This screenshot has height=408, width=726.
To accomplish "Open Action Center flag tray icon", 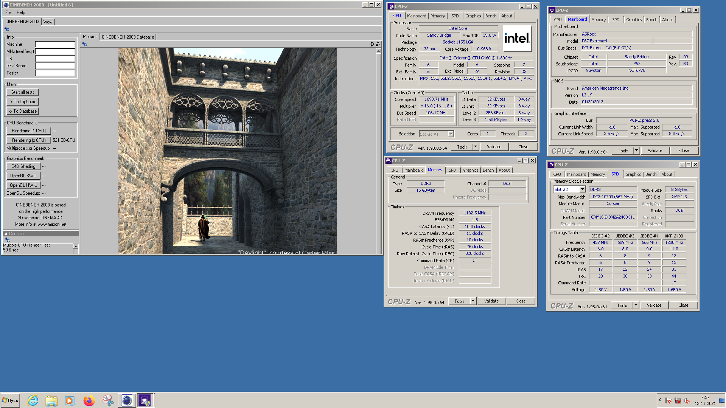I will [x=668, y=401].
